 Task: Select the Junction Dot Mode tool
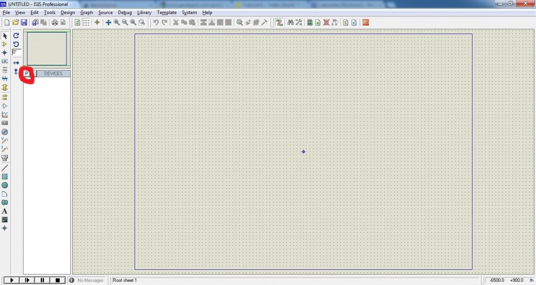[5, 53]
